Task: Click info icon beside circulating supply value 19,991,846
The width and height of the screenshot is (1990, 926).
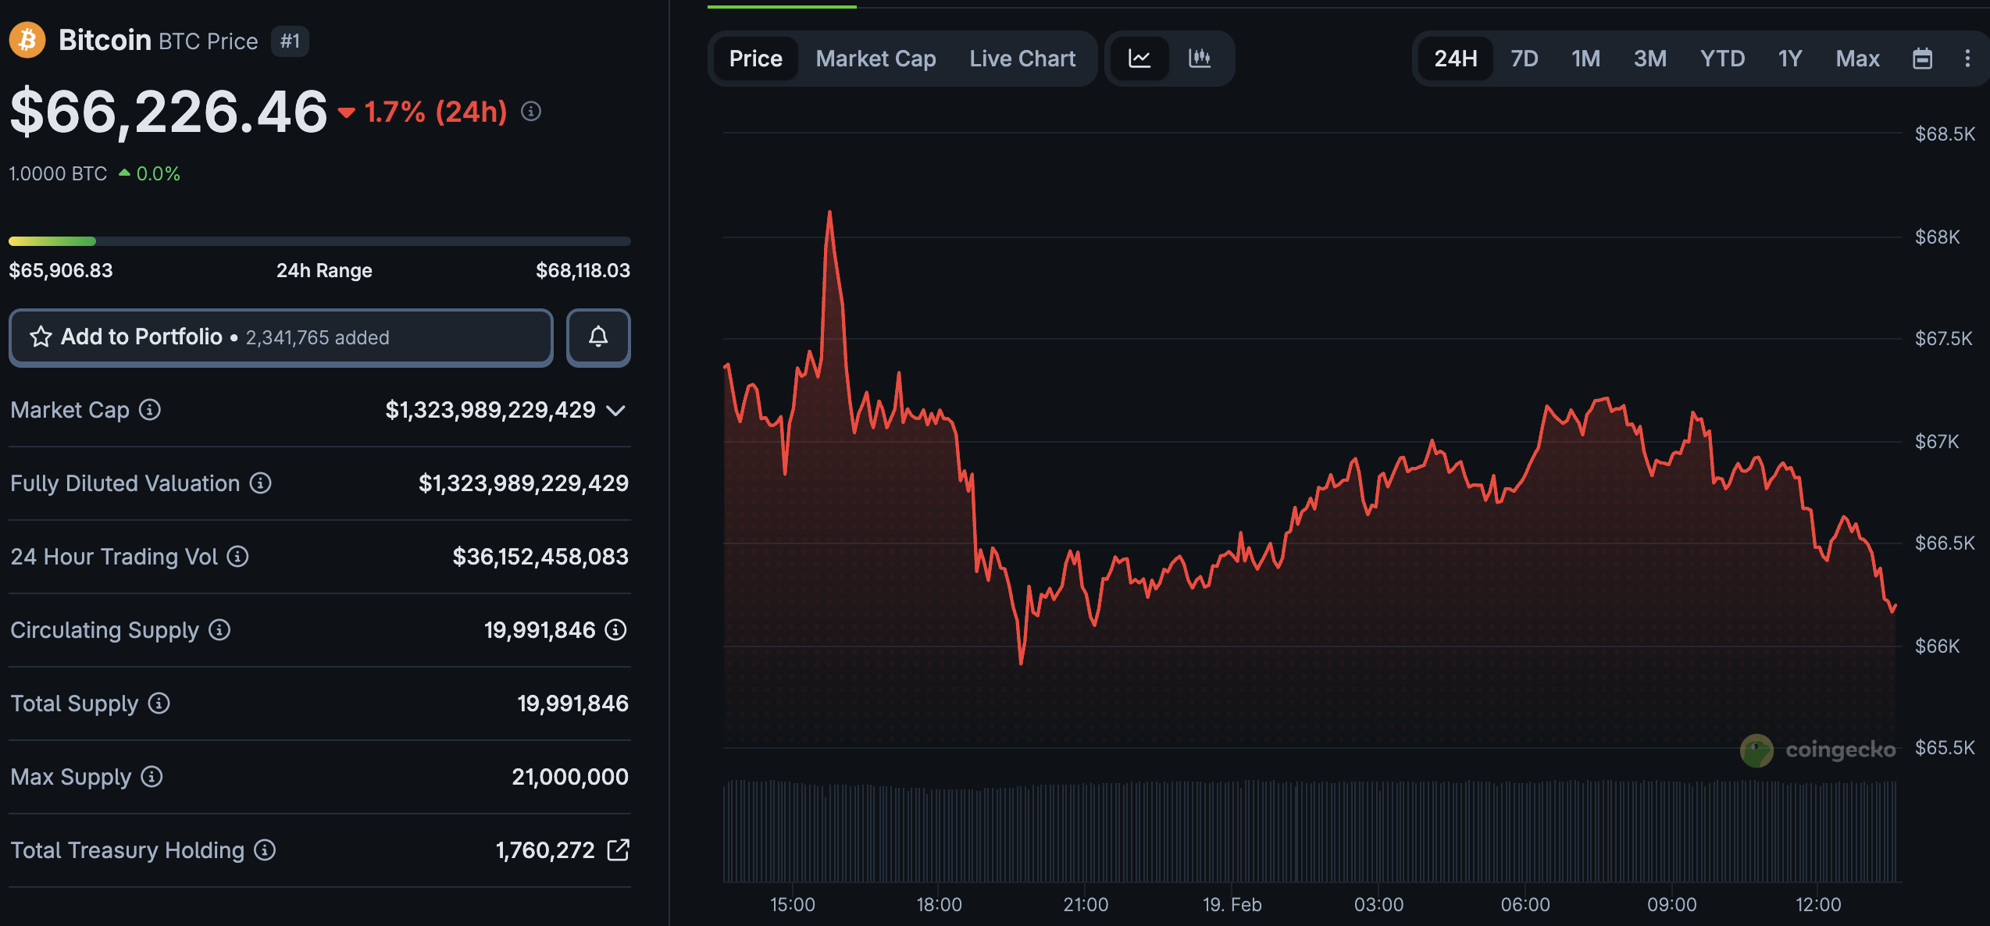Action: point(616,629)
